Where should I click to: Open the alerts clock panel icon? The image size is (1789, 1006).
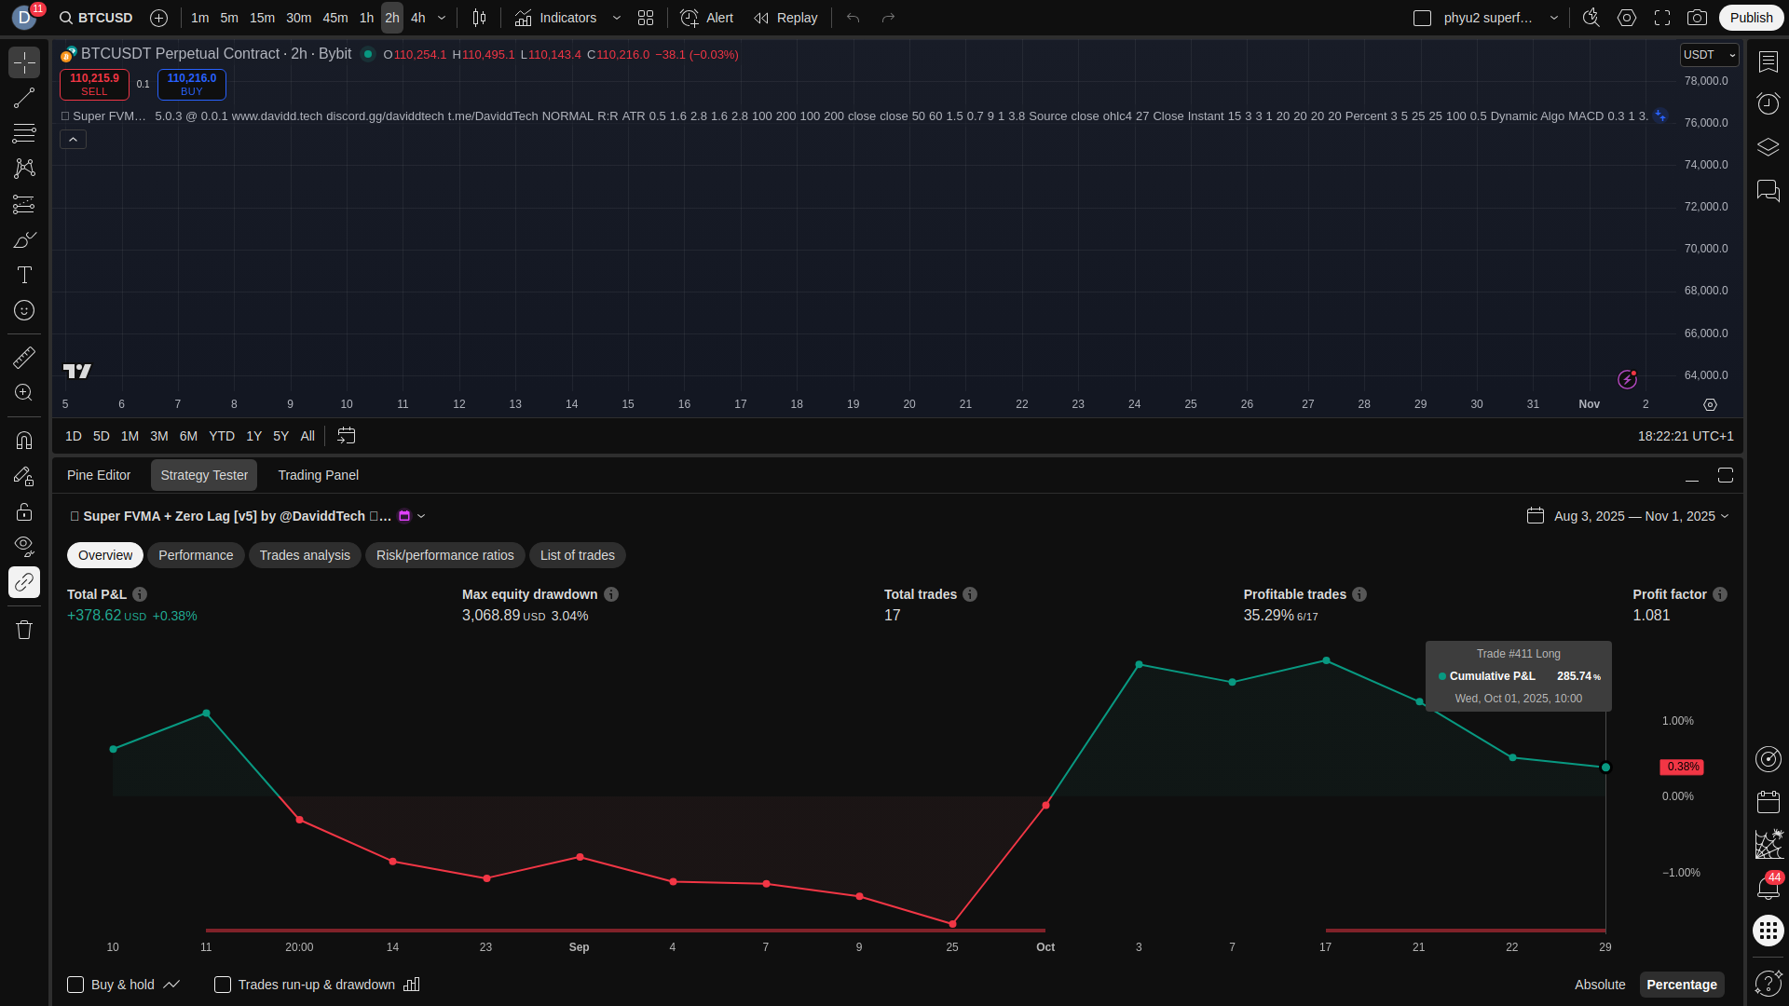1768,103
